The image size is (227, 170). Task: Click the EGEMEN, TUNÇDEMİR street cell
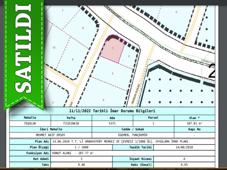pos(133,135)
